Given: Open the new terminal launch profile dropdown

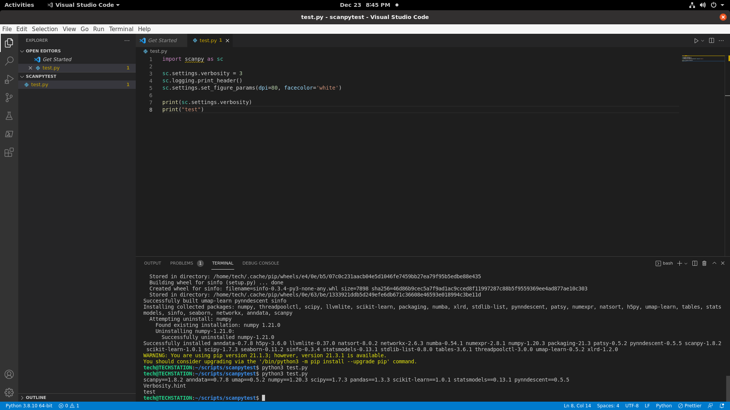Looking at the screenshot, I should [x=686, y=263].
